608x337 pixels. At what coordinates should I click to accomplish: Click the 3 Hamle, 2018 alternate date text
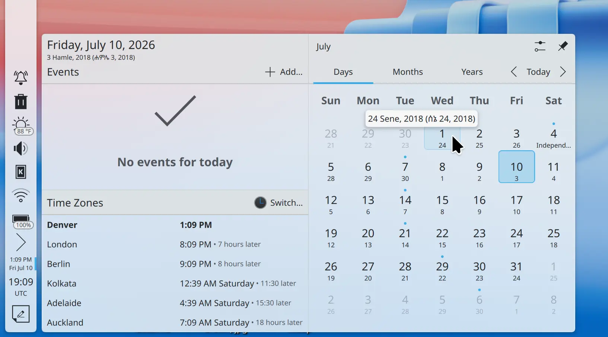91,57
